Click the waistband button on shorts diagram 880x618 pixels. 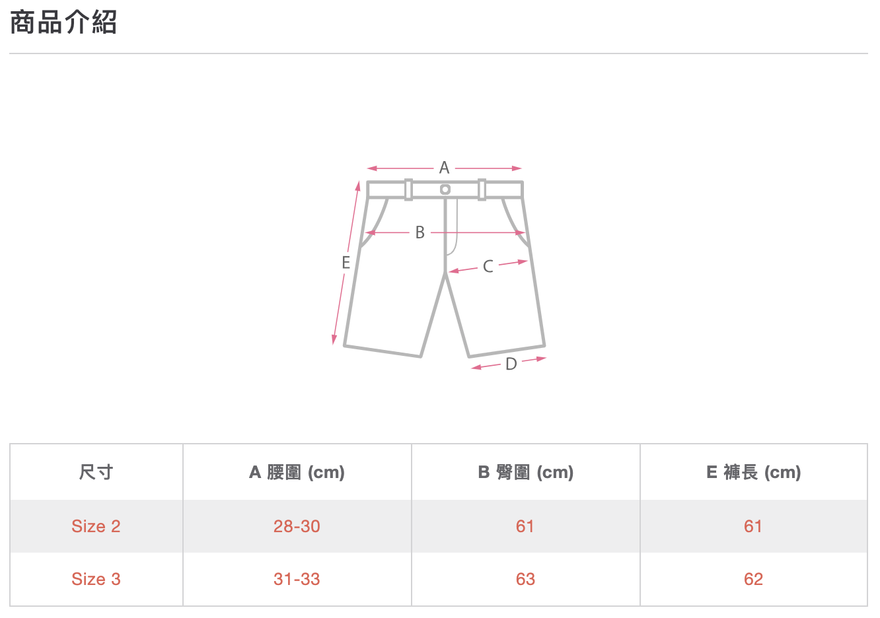(445, 189)
